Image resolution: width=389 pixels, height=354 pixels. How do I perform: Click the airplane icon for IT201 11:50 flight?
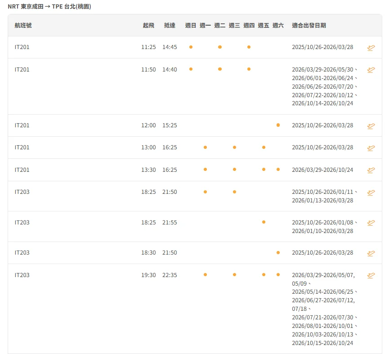(x=371, y=70)
